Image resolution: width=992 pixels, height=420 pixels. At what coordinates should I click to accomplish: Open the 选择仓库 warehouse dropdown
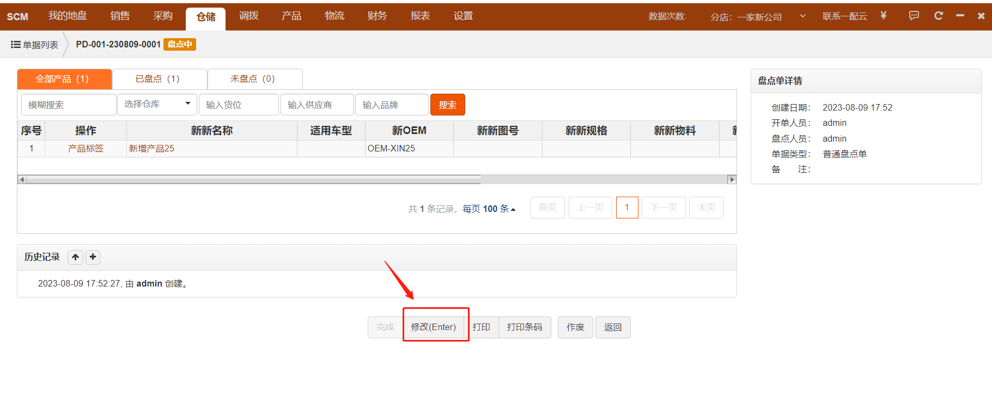pyautogui.click(x=157, y=105)
